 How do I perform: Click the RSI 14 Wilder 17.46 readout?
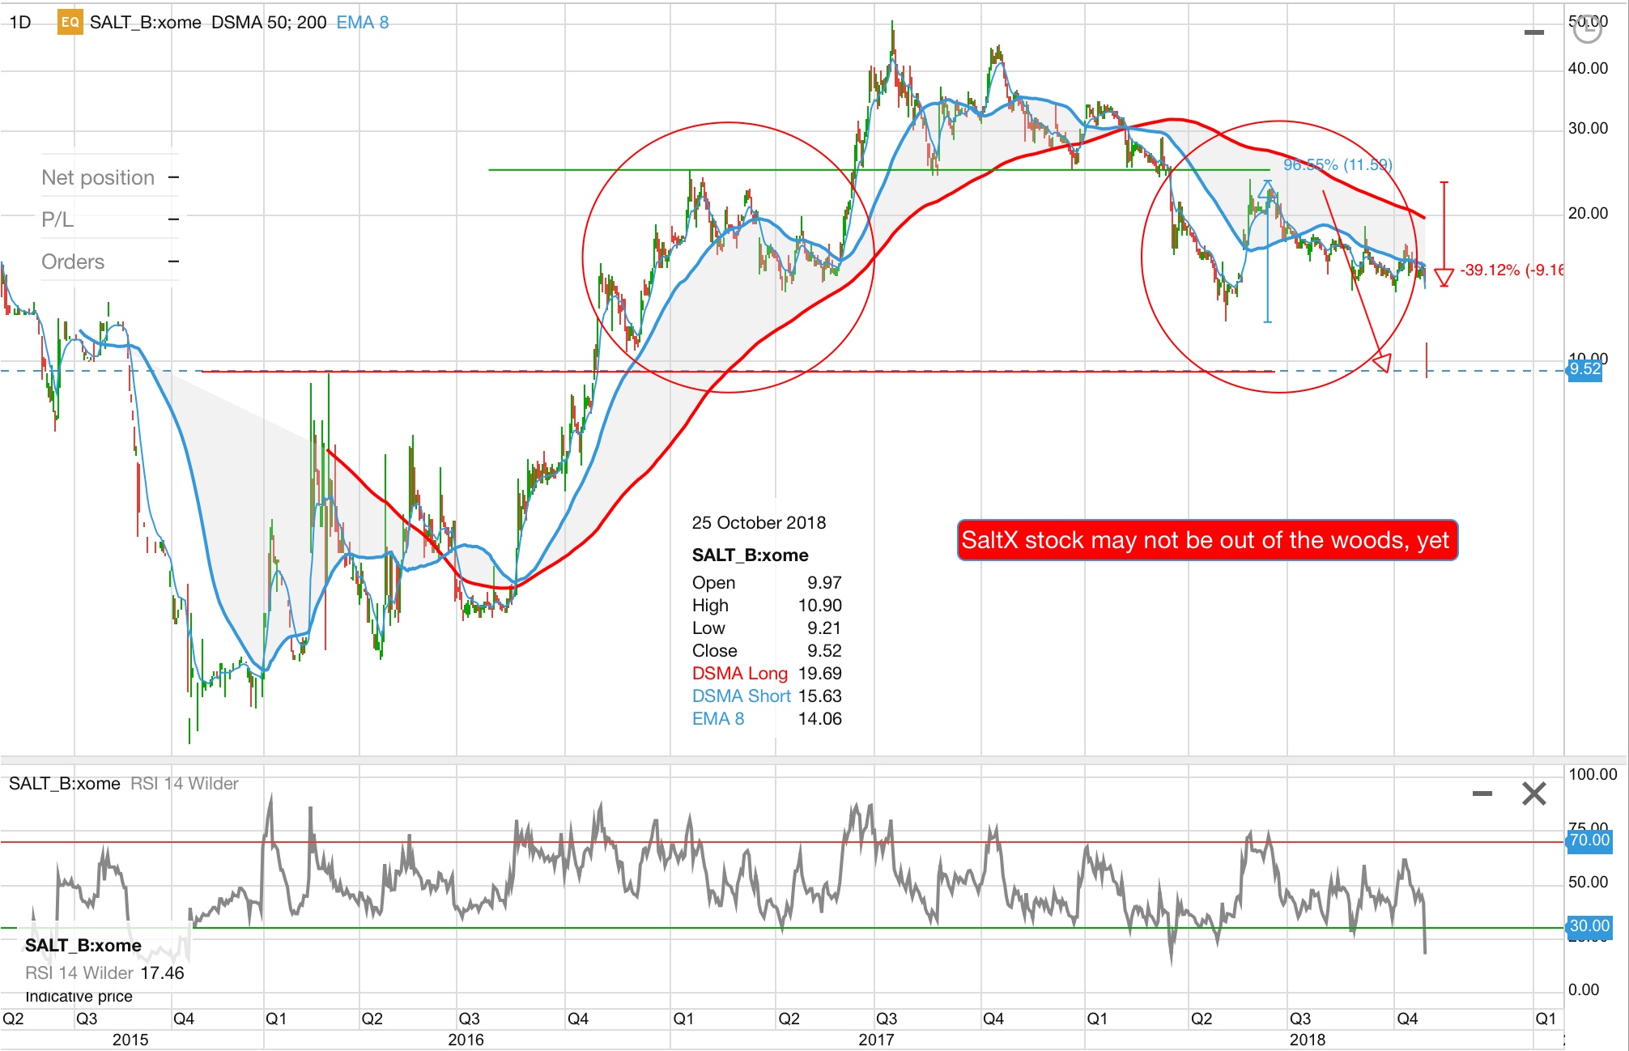coord(104,973)
